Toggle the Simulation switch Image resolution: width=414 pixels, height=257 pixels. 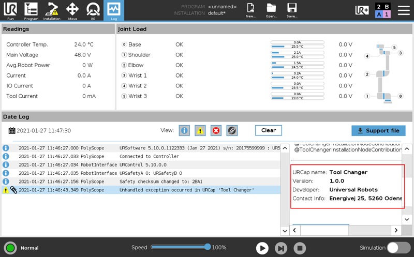(398, 248)
